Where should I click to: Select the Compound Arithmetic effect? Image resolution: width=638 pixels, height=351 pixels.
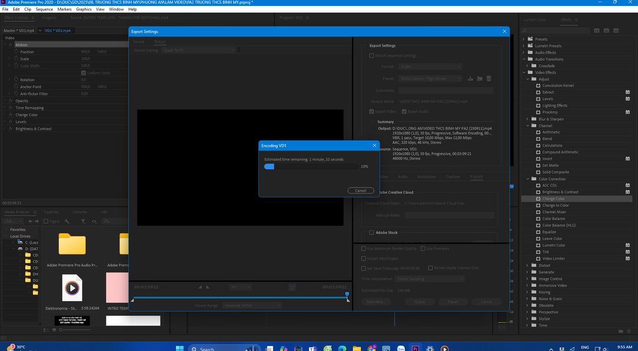click(x=559, y=152)
